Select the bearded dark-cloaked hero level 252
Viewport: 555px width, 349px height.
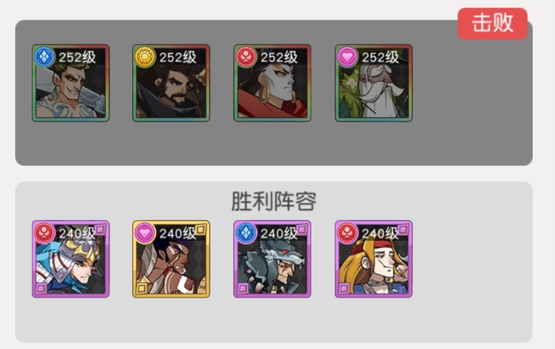point(171,83)
